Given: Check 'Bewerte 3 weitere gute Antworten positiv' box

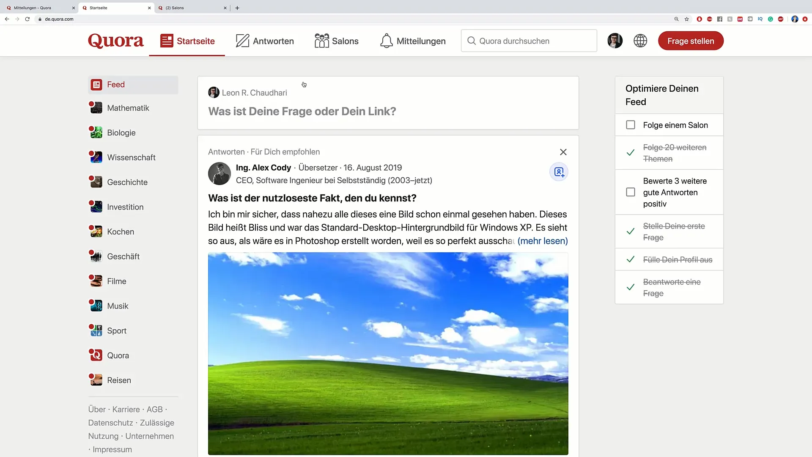Looking at the screenshot, I should click(x=631, y=192).
